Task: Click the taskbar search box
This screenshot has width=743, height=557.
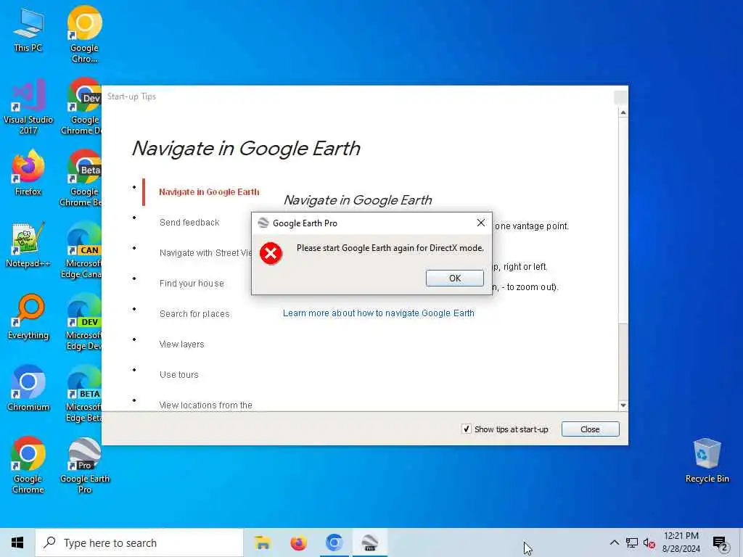Action: [x=139, y=542]
